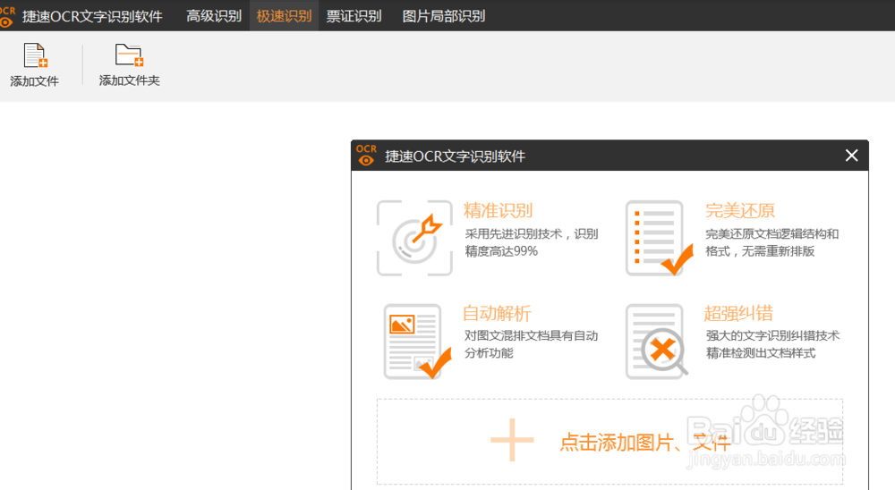Click the 自动解析 image document icon

[417, 342]
